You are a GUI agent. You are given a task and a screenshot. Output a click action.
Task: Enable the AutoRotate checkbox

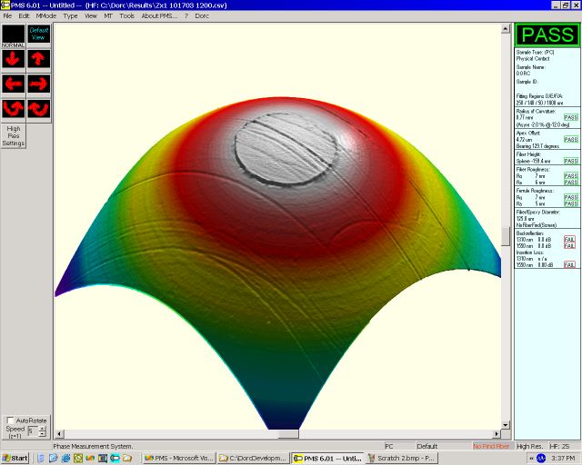(x=9, y=420)
